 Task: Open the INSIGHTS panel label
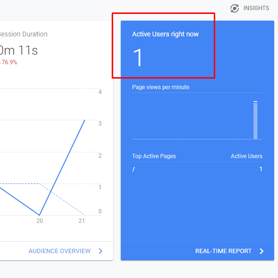[x=256, y=8]
